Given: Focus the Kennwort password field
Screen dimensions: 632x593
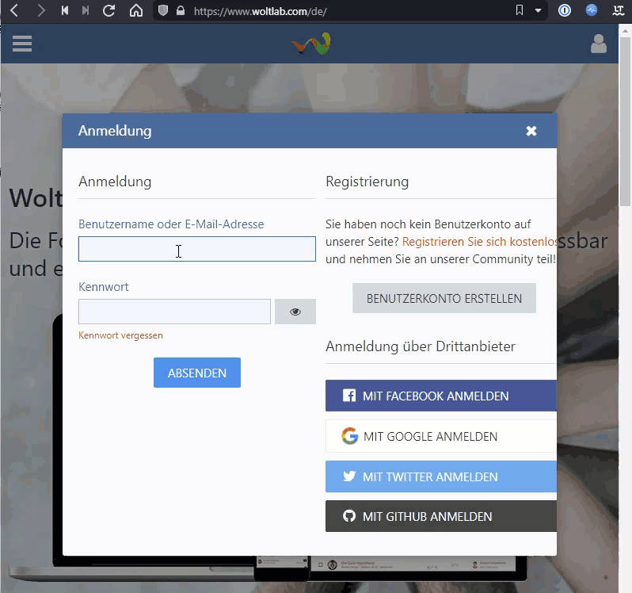Looking at the screenshot, I should [x=174, y=312].
